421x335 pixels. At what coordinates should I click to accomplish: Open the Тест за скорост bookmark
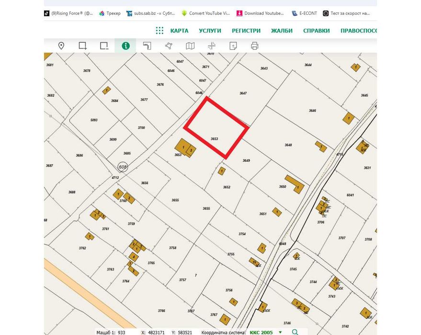click(x=346, y=13)
